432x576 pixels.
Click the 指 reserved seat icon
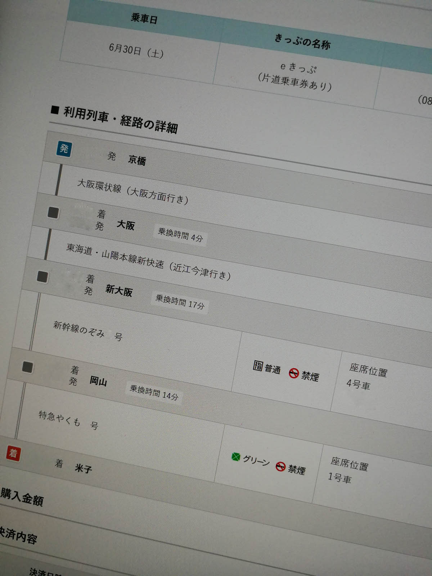tap(258, 365)
